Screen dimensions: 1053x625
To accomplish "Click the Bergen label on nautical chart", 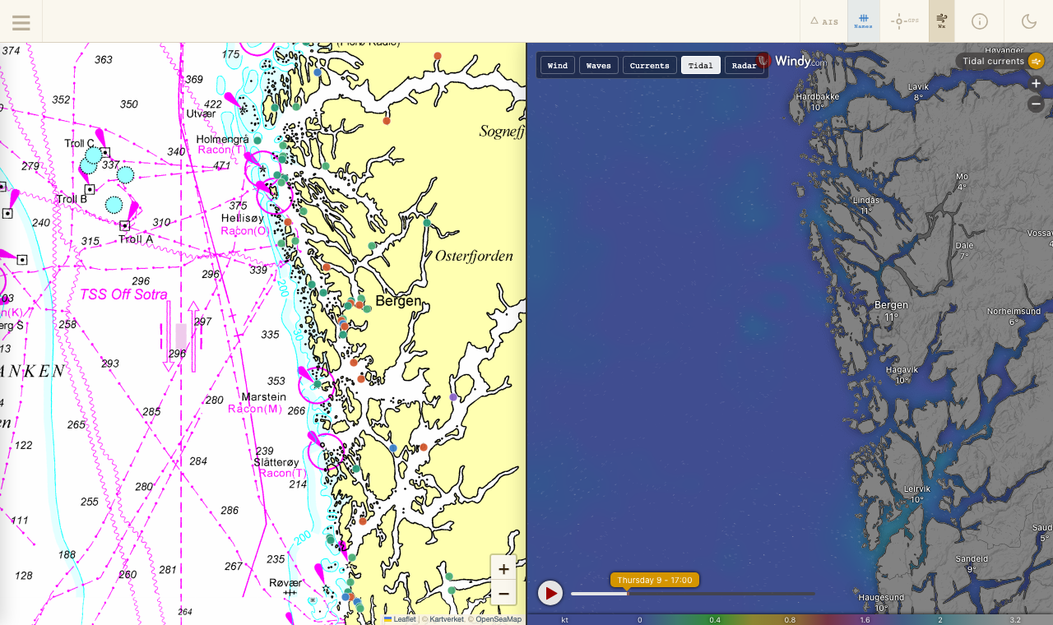I will [x=398, y=301].
